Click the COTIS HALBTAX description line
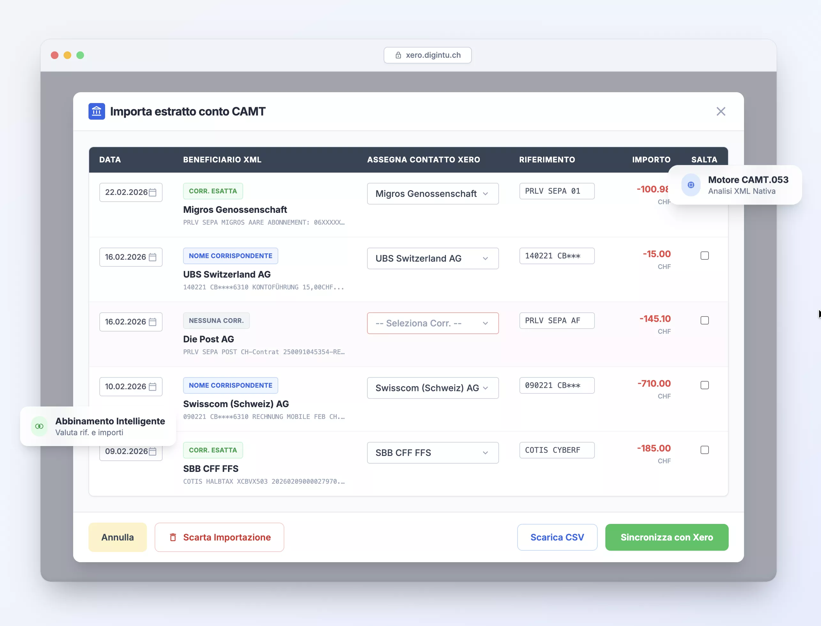This screenshot has height=626, width=821. click(264, 482)
